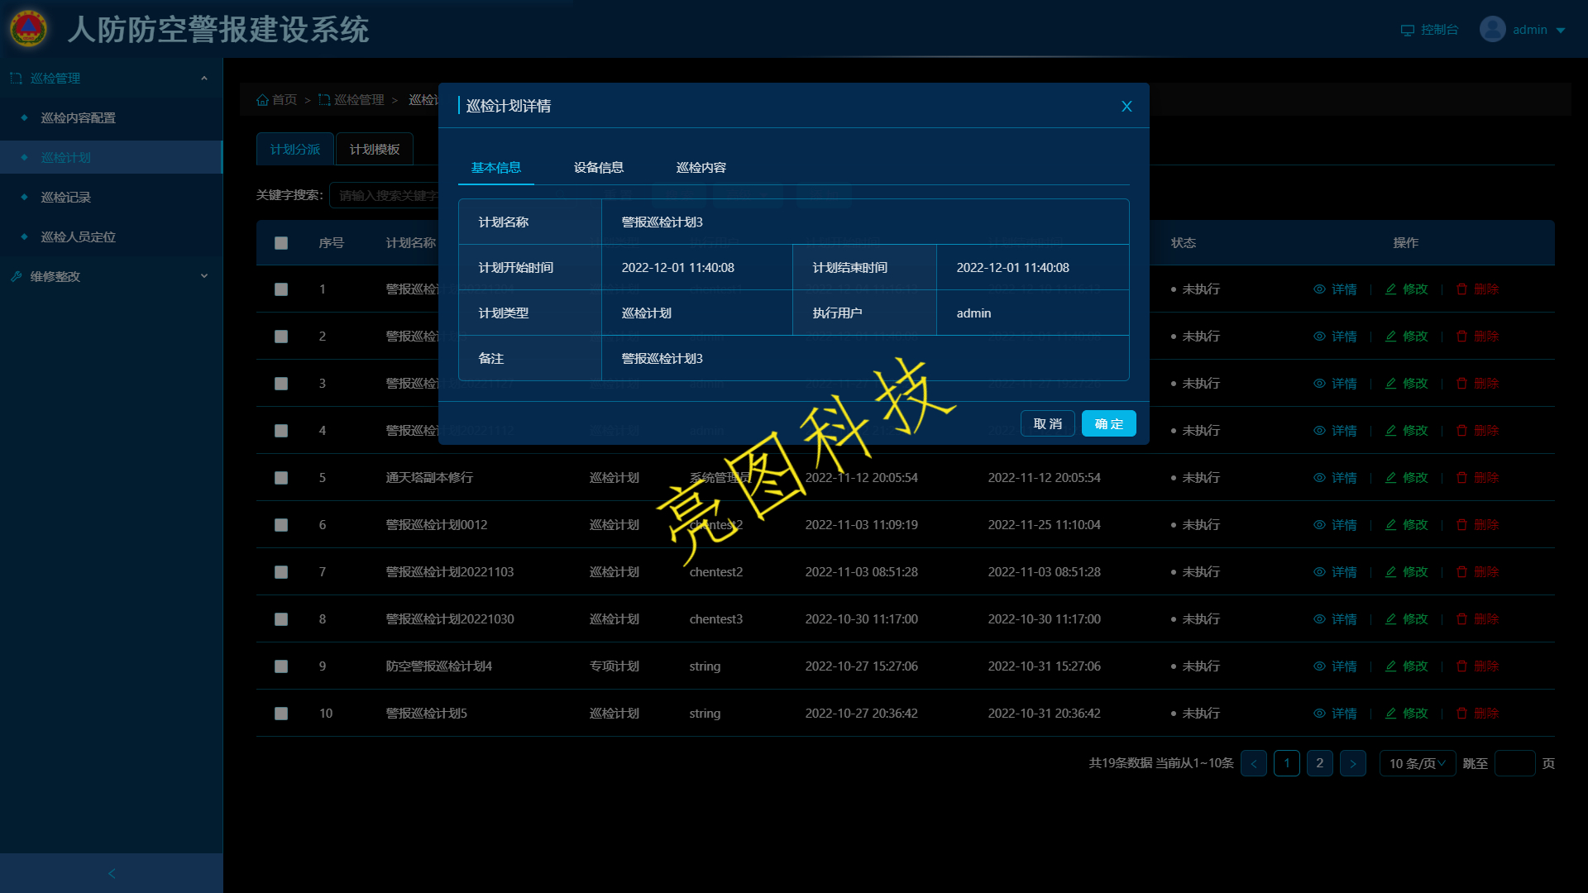Click the home icon in the breadcrumb
Image resolution: width=1588 pixels, height=893 pixels.
(262, 100)
